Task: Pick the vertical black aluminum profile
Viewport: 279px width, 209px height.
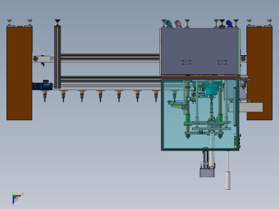Action: [57, 57]
